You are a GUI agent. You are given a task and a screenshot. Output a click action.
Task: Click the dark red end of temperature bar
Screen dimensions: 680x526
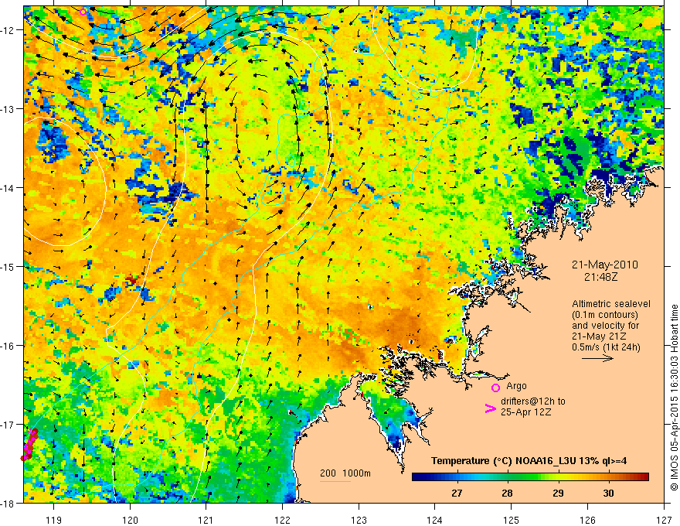tap(644, 476)
